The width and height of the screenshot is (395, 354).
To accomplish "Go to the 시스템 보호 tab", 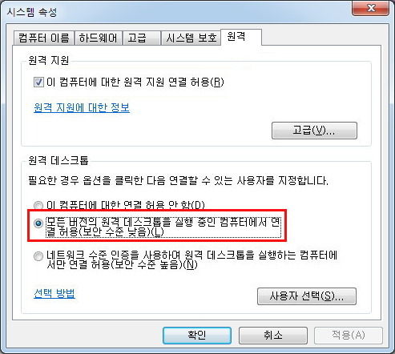I will pos(191,38).
